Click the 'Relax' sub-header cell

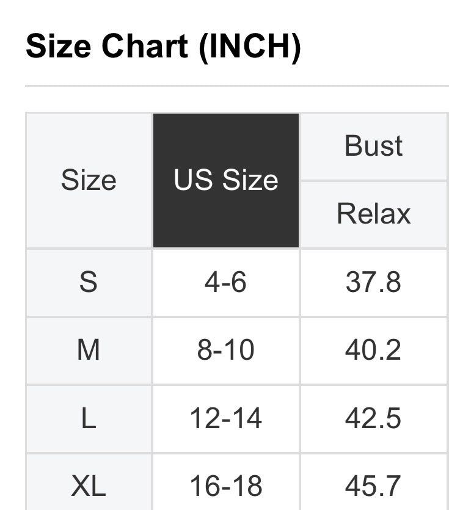(374, 214)
